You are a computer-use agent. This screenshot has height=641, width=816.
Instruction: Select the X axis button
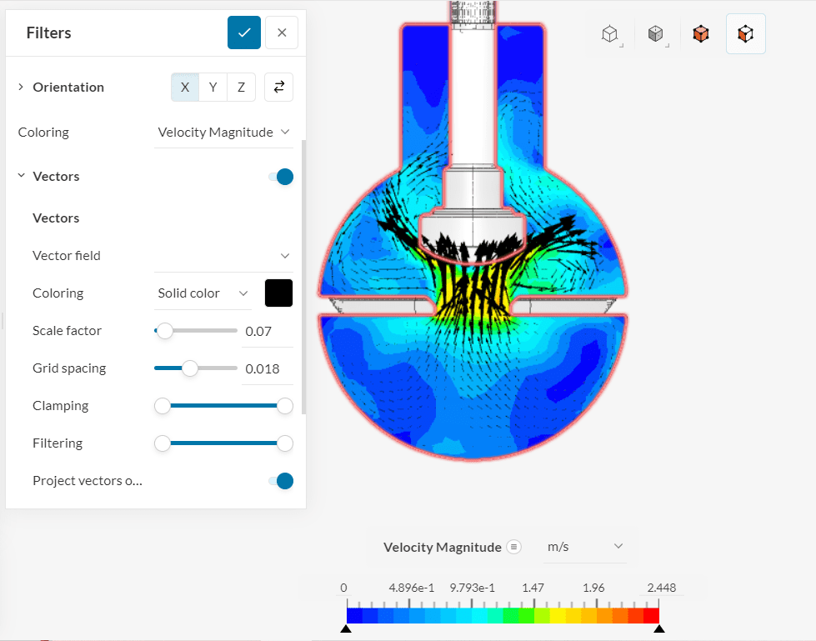point(184,87)
